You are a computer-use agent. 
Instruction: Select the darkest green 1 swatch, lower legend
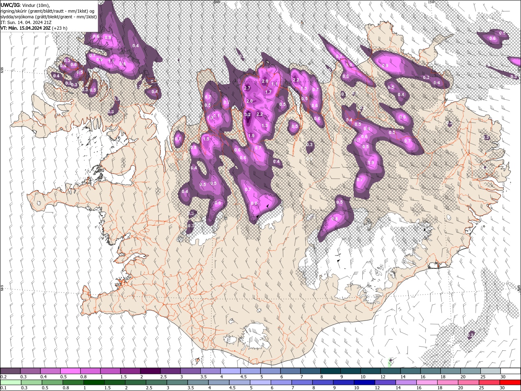coord(94,382)
